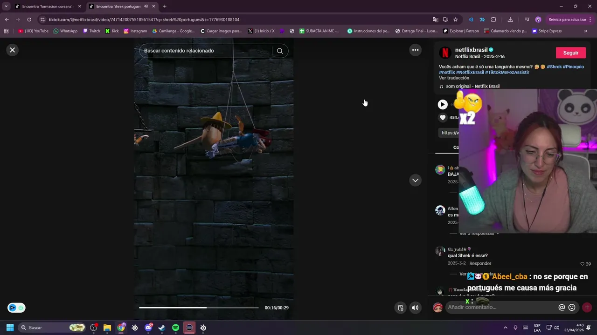The image size is (597, 335).
Task: Open the #NetflixBrasil hashtag
Action: [470, 72]
